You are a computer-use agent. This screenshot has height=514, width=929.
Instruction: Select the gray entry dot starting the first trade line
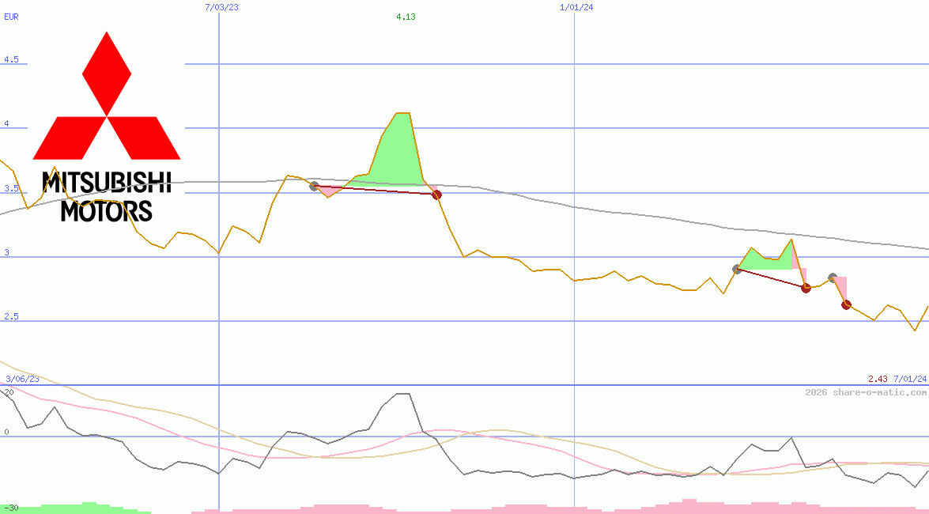point(314,187)
